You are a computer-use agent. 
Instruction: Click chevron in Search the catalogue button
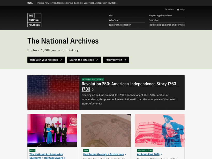point(97,60)
